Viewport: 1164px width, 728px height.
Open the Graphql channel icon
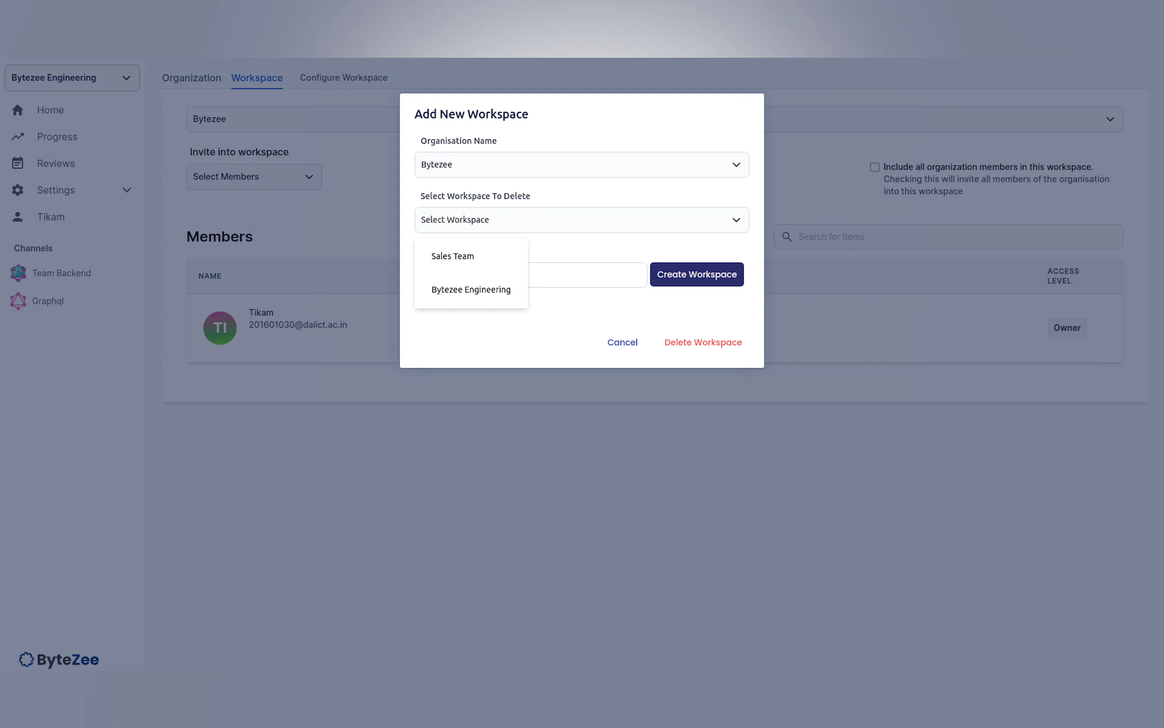tap(18, 301)
